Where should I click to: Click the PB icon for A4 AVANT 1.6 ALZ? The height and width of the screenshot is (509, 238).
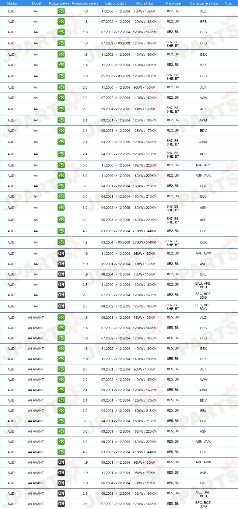[x=61, y=318]
